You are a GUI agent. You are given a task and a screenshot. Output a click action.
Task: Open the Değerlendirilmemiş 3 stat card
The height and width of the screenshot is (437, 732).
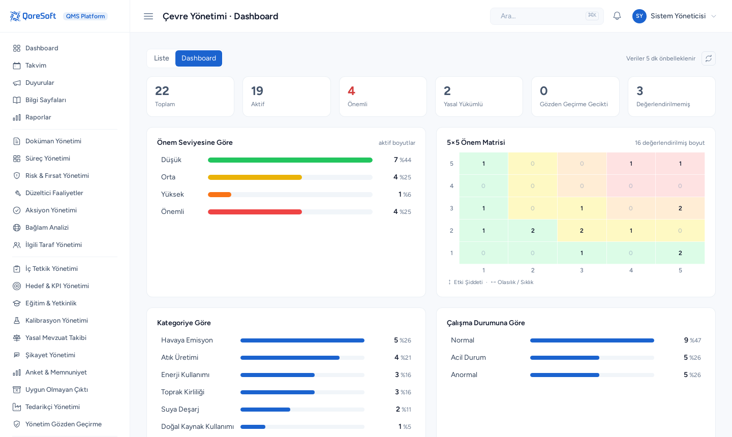[x=672, y=97]
